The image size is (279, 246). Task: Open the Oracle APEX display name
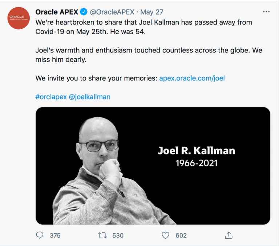tap(57, 12)
